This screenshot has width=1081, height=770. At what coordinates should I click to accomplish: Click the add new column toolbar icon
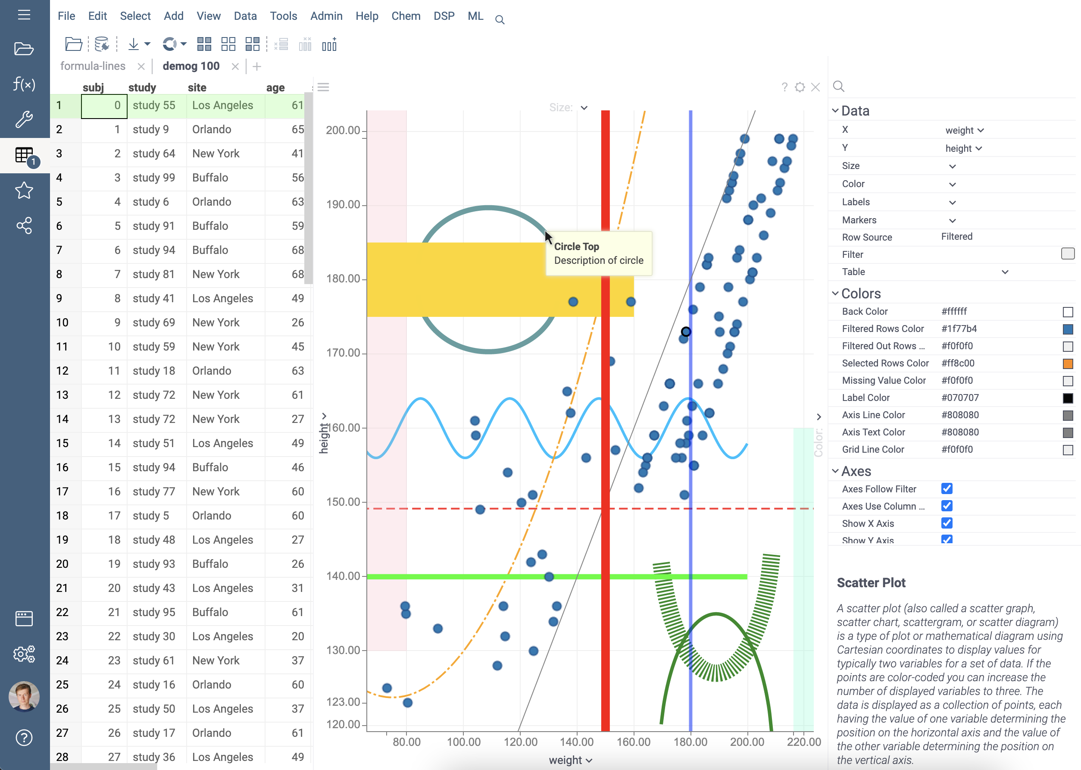[x=329, y=45]
